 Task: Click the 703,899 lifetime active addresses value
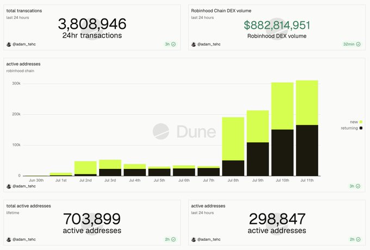point(92,219)
